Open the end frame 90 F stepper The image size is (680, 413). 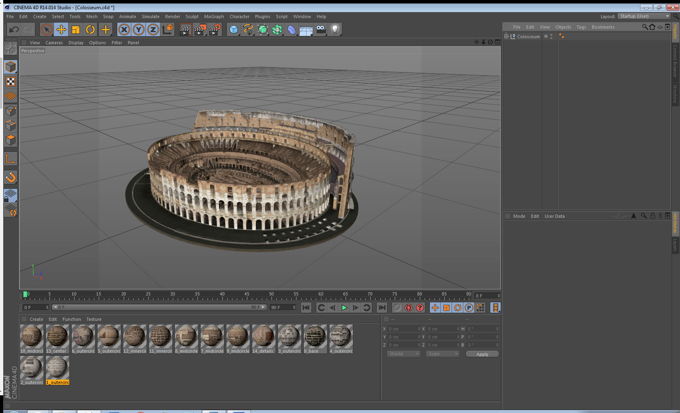pyautogui.click(x=294, y=307)
